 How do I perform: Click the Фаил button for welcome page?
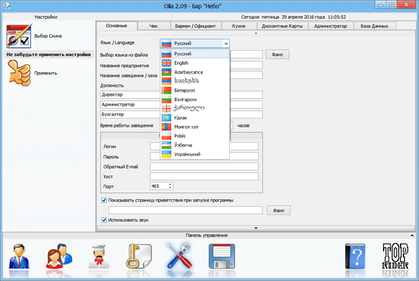click(278, 210)
